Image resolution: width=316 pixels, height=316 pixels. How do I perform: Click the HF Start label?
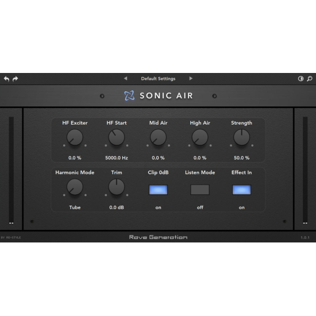click(117, 123)
